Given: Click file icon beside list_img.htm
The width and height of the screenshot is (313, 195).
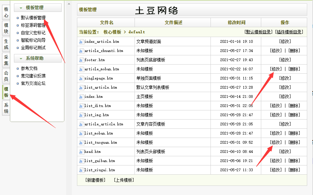Looking at the screenshot, I should pos(81,115).
